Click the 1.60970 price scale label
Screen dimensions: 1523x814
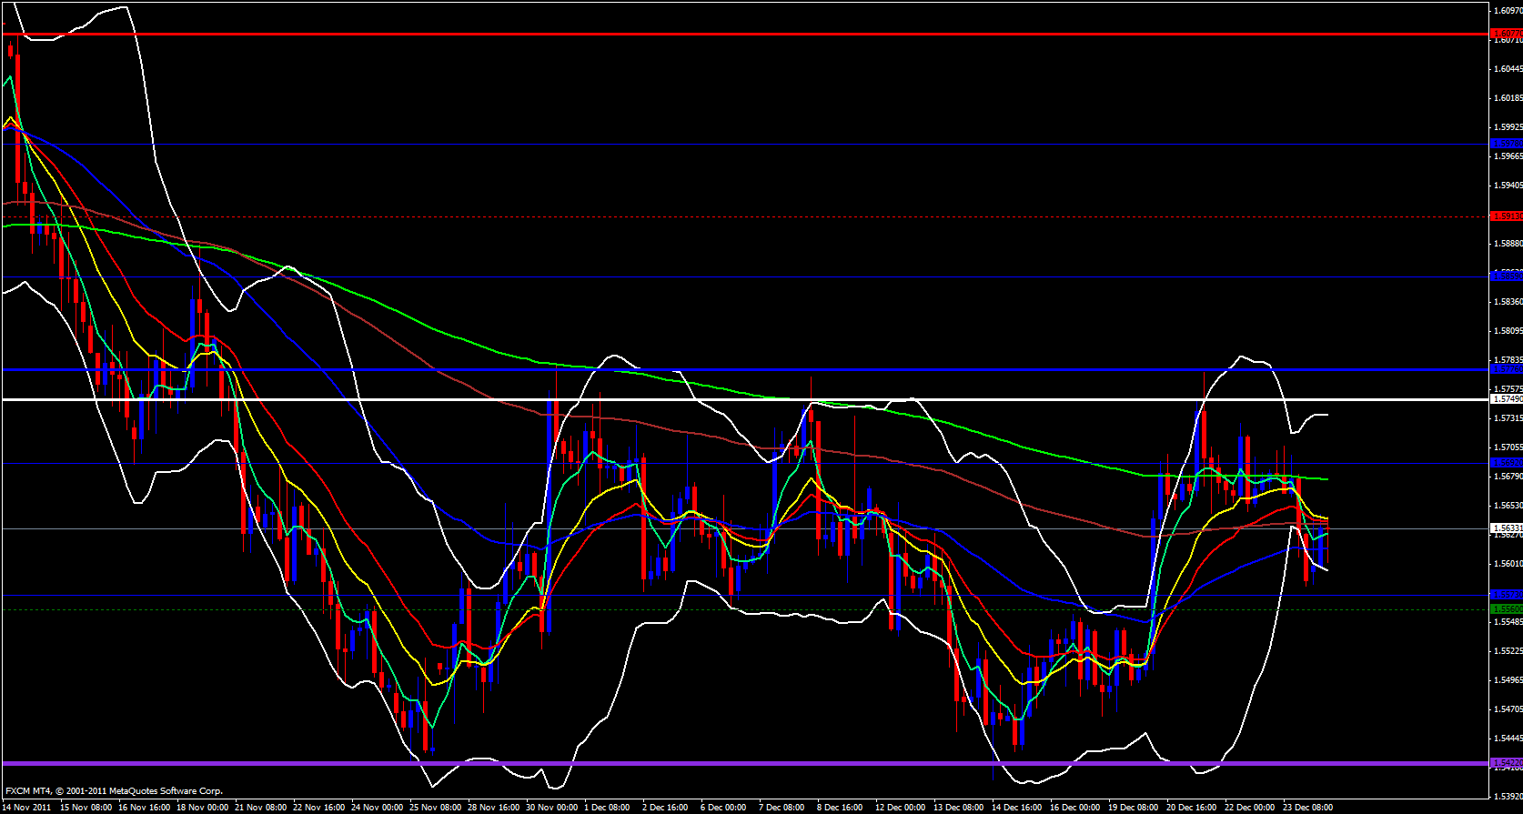point(1508,11)
